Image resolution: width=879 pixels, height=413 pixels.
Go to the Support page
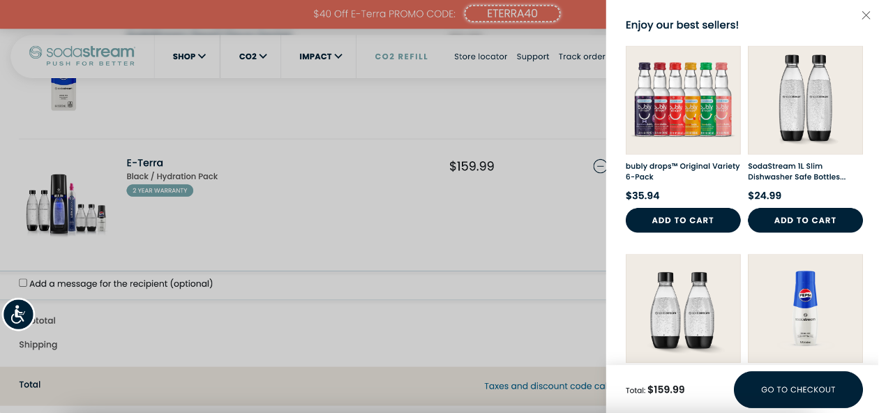(x=533, y=57)
